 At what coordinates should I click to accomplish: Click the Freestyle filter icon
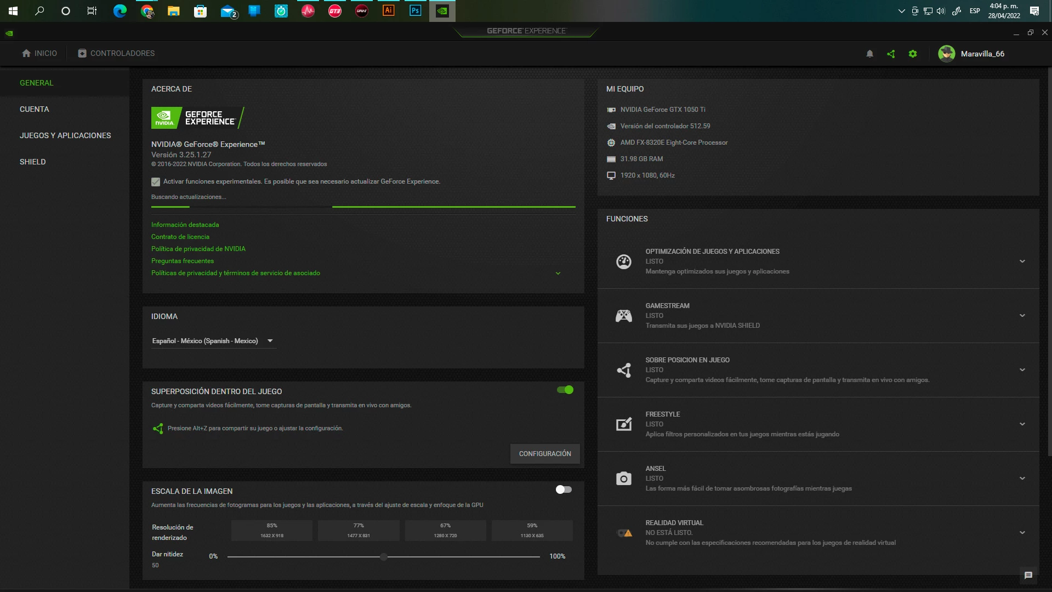624,424
